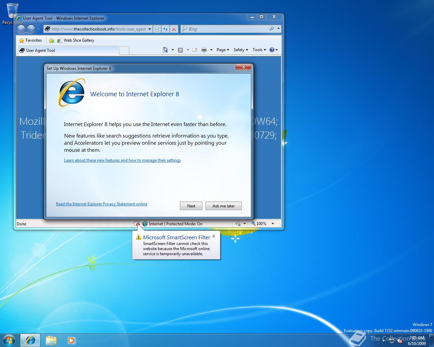Stop loading with the red X icon
This screenshot has height=347, width=434.
pos(174,29)
